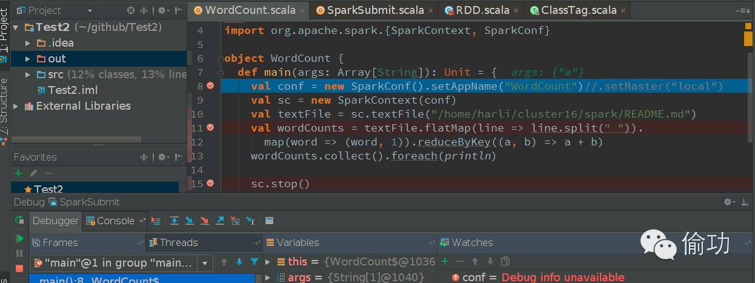
Task: Expand the src folder
Action: [x=28, y=75]
